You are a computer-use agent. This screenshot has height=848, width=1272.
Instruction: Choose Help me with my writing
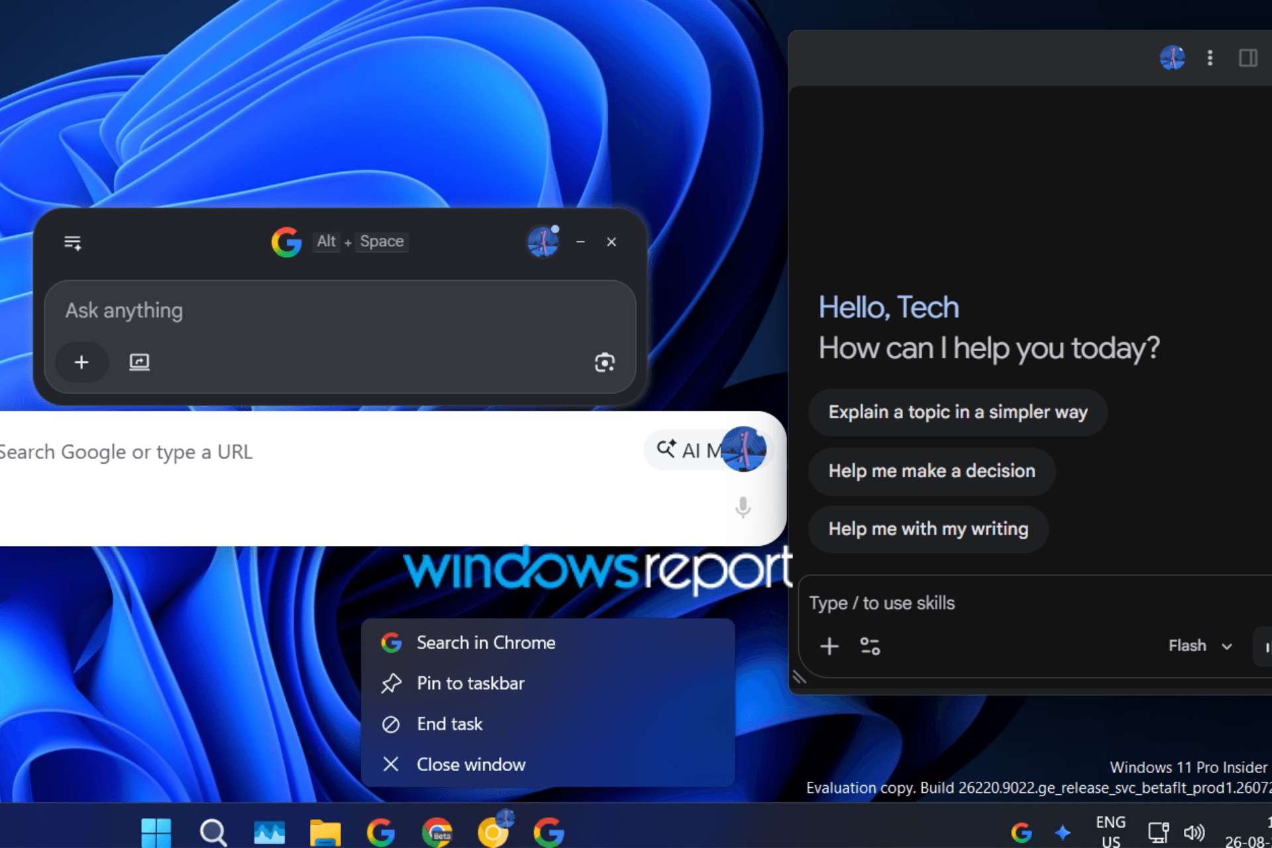point(928,529)
